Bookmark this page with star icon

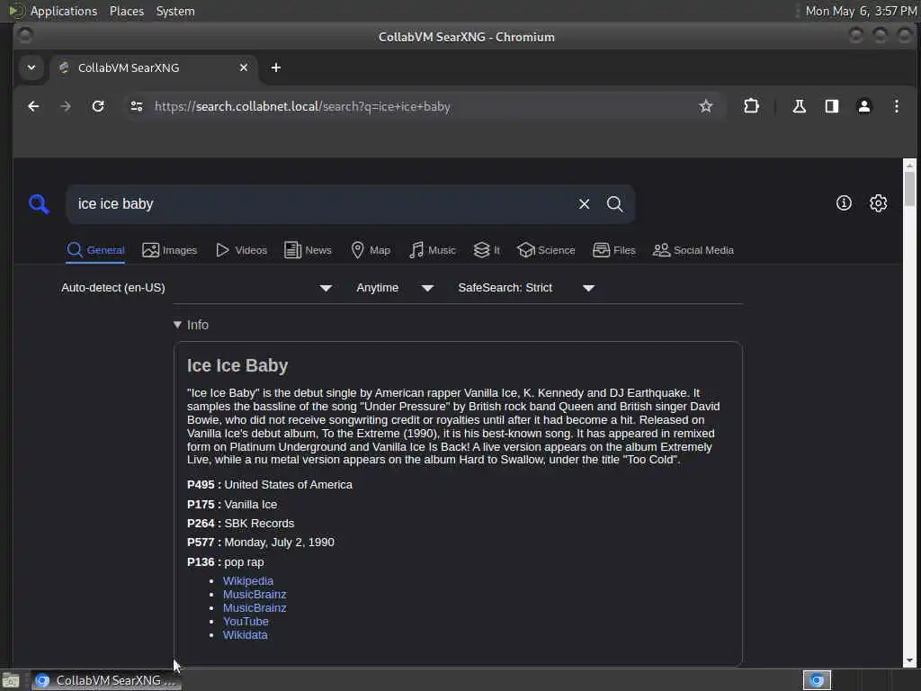point(705,106)
